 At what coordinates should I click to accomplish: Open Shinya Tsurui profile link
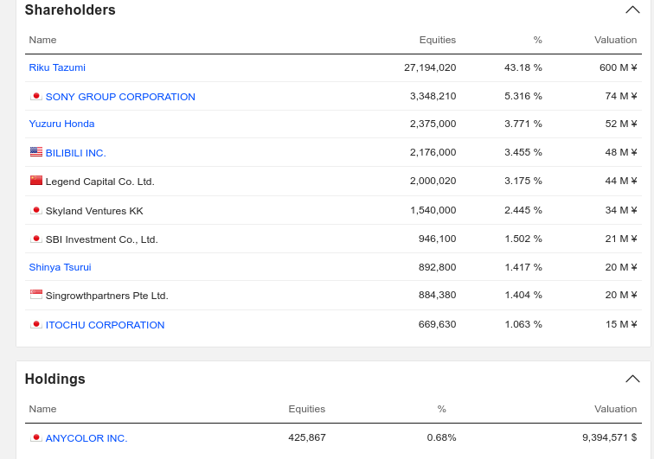pyautogui.click(x=60, y=267)
